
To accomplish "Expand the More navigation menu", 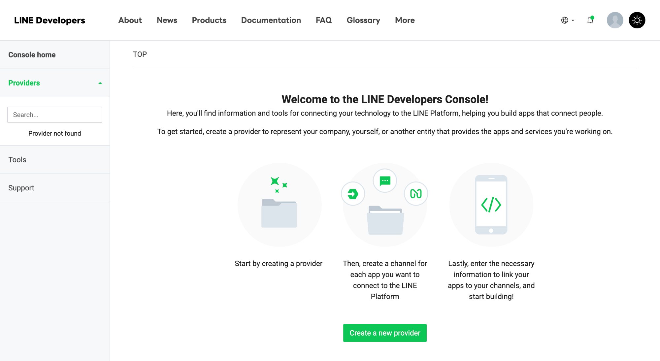I will click(x=405, y=20).
